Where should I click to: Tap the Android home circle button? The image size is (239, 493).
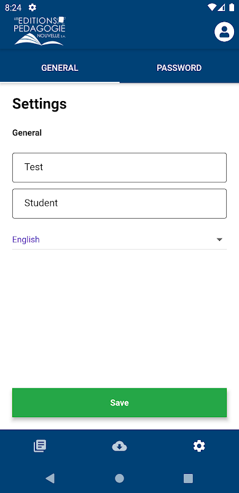pos(119,478)
